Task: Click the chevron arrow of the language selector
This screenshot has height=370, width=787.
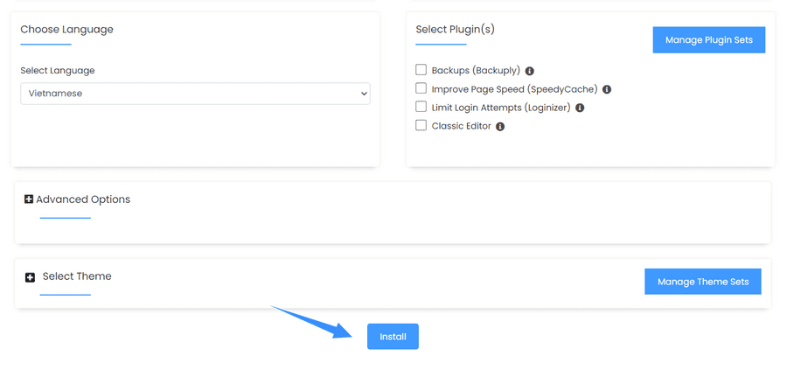Action: tap(364, 94)
